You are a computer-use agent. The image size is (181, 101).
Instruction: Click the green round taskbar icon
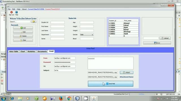click(x=36, y=98)
